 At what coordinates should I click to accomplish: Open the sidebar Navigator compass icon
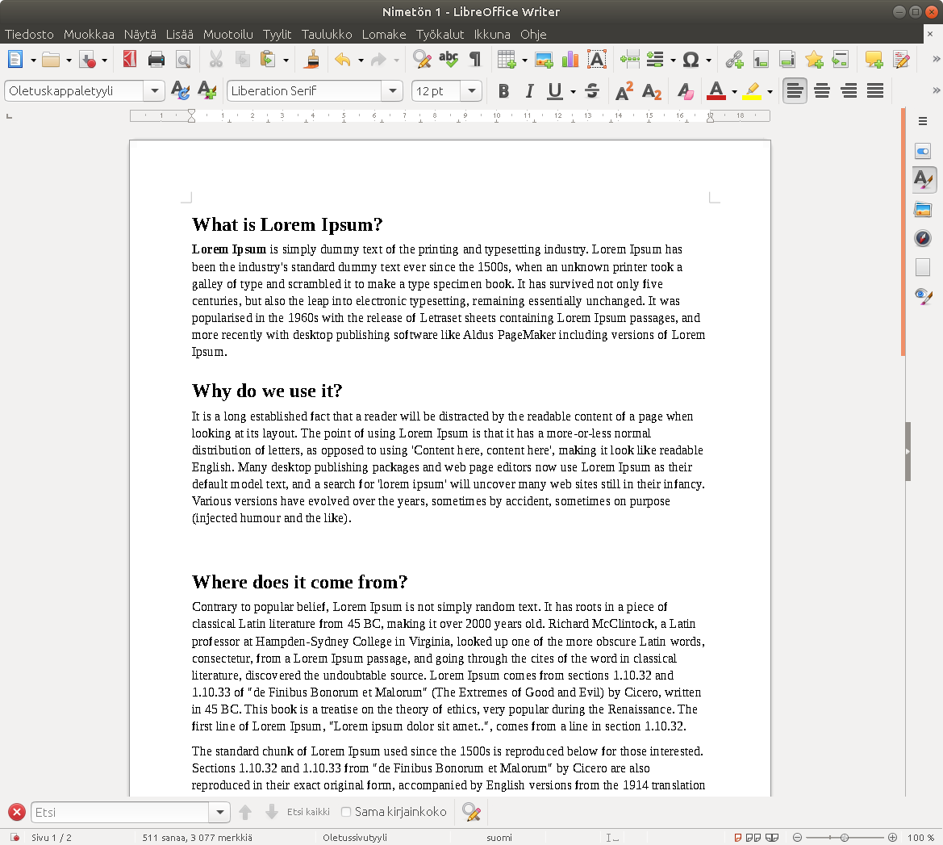[923, 238]
